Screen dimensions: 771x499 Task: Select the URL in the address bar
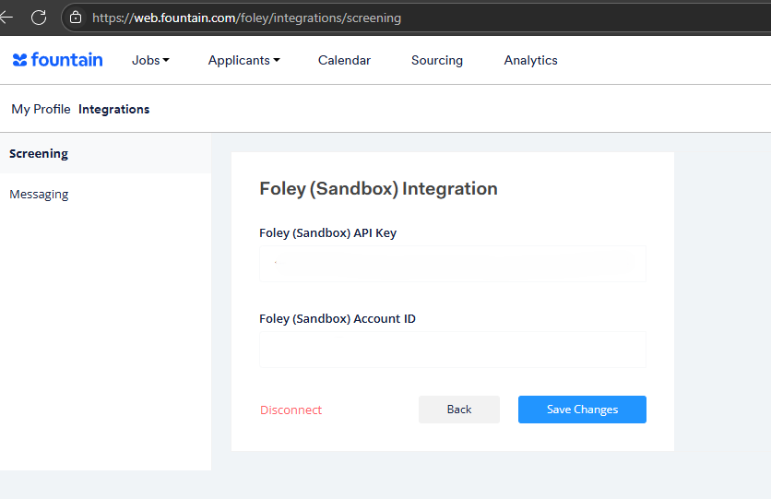247,18
